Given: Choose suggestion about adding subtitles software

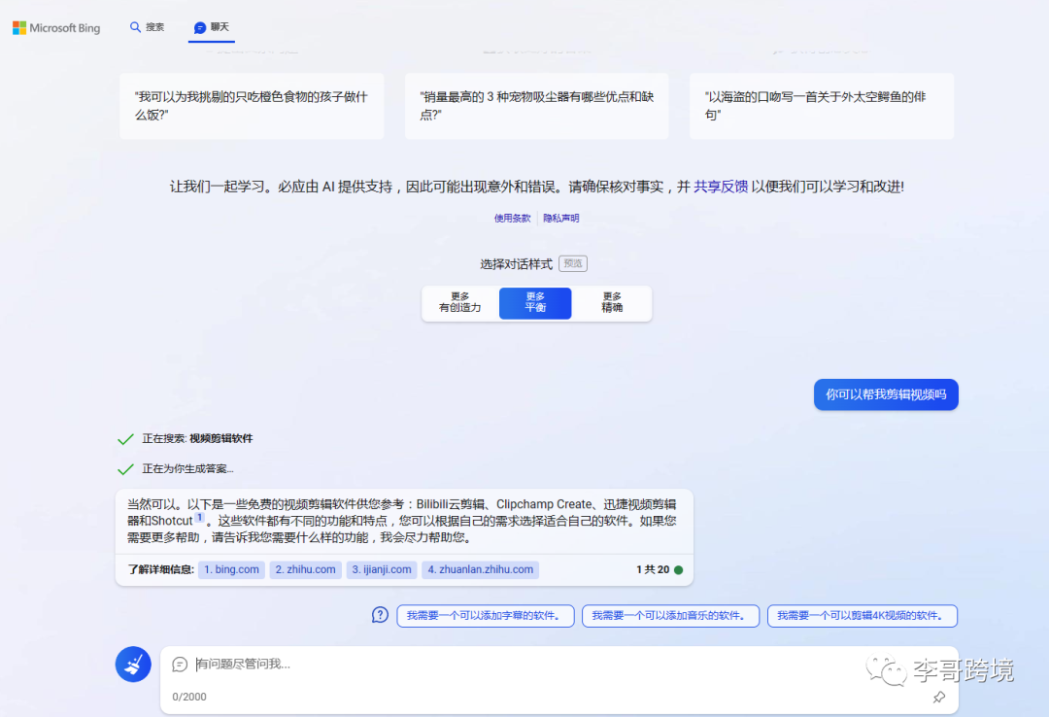Looking at the screenshot, I should (x=486, y=616).
